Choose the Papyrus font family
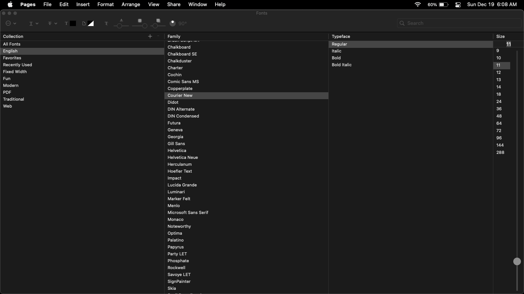Image resolution: width=524 pixels, height=294 pixels. coord(246,247)
